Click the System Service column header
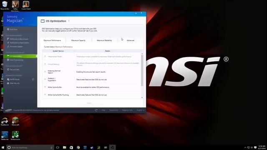Viewport: 267px width, 150px height. [58, 51]
